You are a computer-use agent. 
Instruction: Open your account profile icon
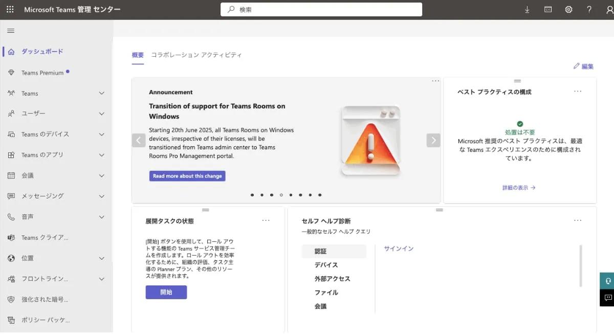click(x=608, y=9)
